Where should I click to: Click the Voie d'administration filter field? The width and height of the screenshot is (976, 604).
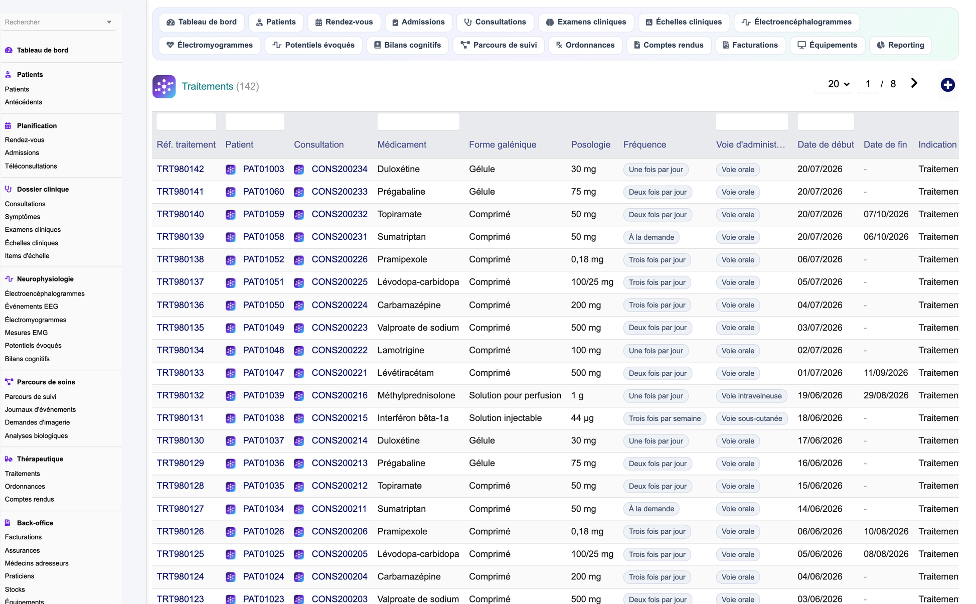pyautogui.click(x=752, y=122)
